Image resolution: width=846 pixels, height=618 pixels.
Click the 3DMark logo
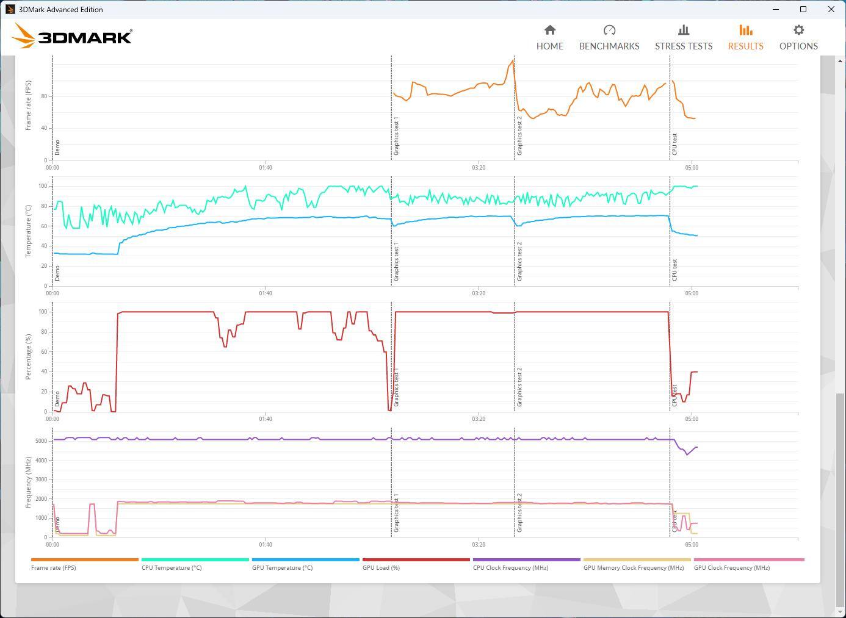pos(72,37)
